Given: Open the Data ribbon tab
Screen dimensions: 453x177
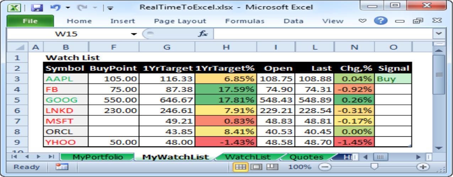Looking at the screenshot, I should click(x=293, y=21).
